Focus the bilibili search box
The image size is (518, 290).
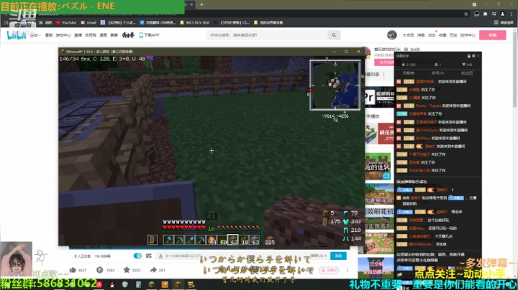(267, 35)
